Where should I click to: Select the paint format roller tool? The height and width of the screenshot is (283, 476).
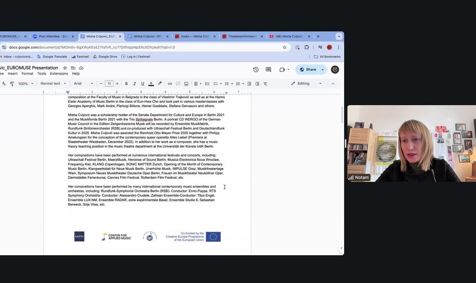(x=12, y=83)
